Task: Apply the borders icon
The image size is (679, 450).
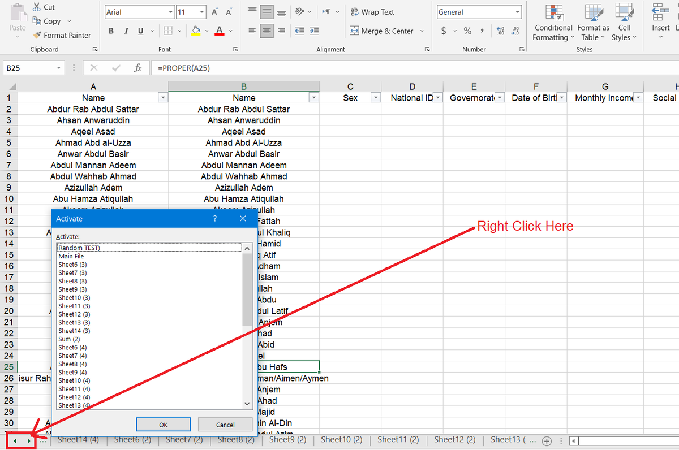Action: click(x=168, y=31)
